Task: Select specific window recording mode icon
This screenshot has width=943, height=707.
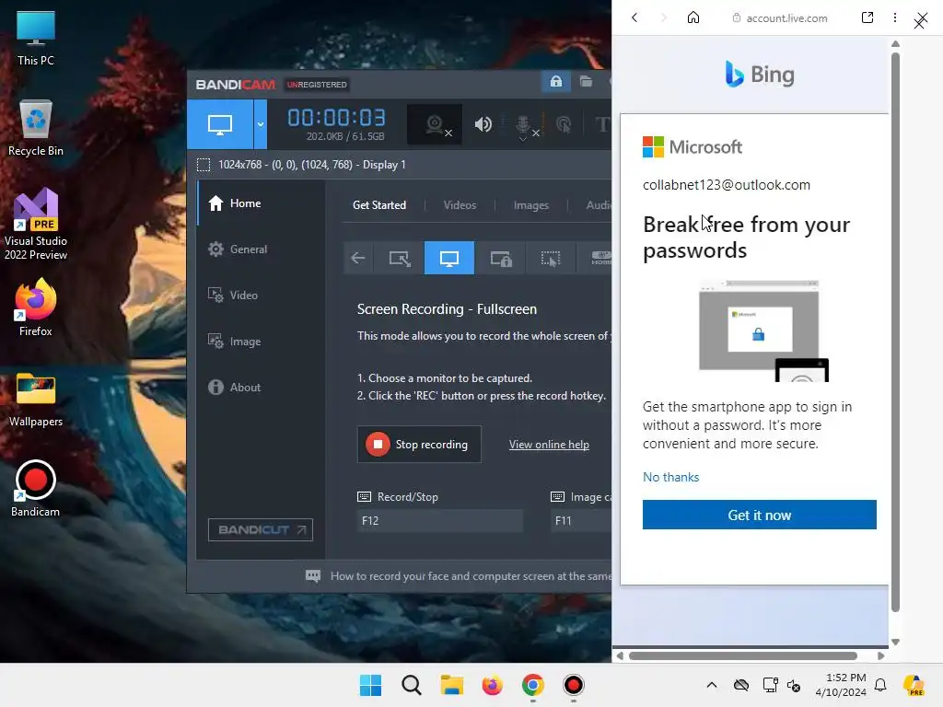Action: pos(500,258)
